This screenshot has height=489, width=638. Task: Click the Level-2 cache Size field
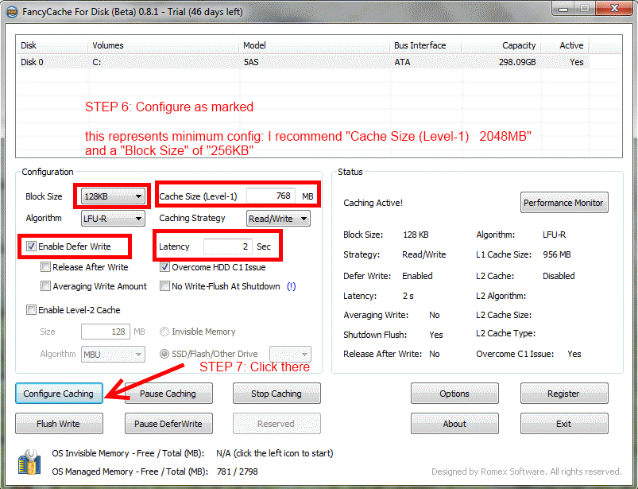(x=106, y=332)
